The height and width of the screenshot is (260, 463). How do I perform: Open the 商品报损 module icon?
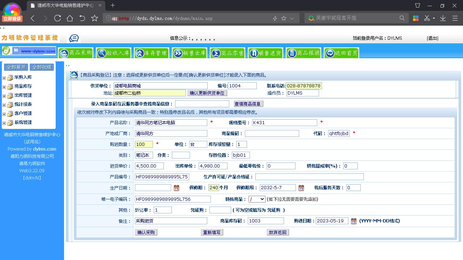tap(303, 53)
